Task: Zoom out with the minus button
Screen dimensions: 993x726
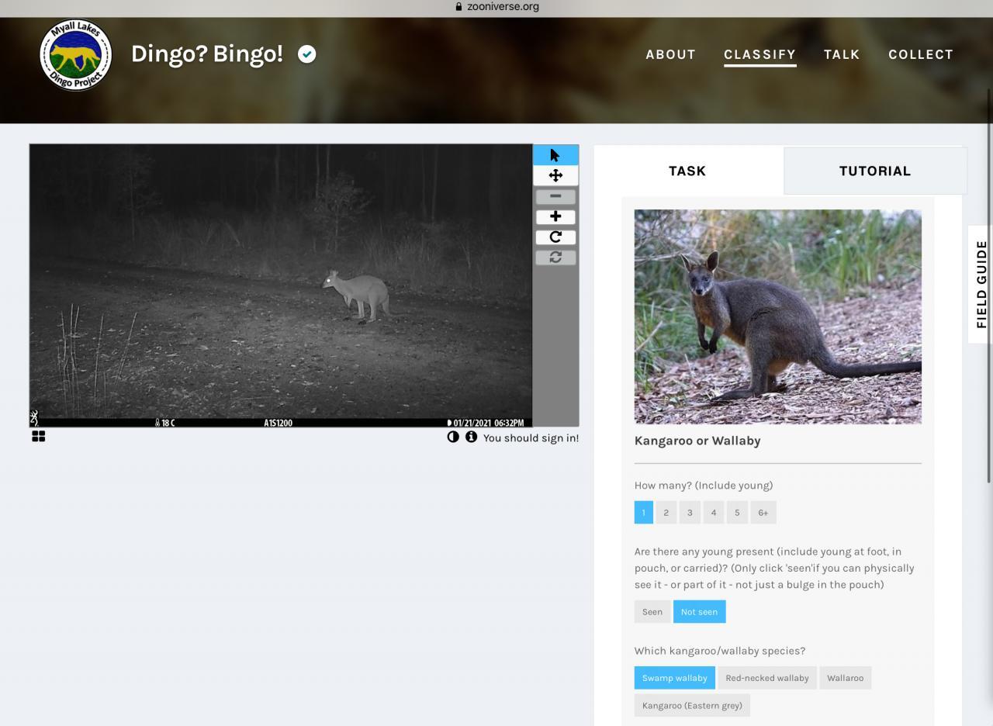Action: (x=555, y=196)
